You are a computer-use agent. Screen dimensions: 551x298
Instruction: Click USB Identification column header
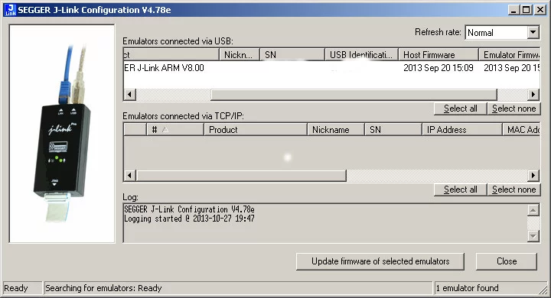point(361,55)
